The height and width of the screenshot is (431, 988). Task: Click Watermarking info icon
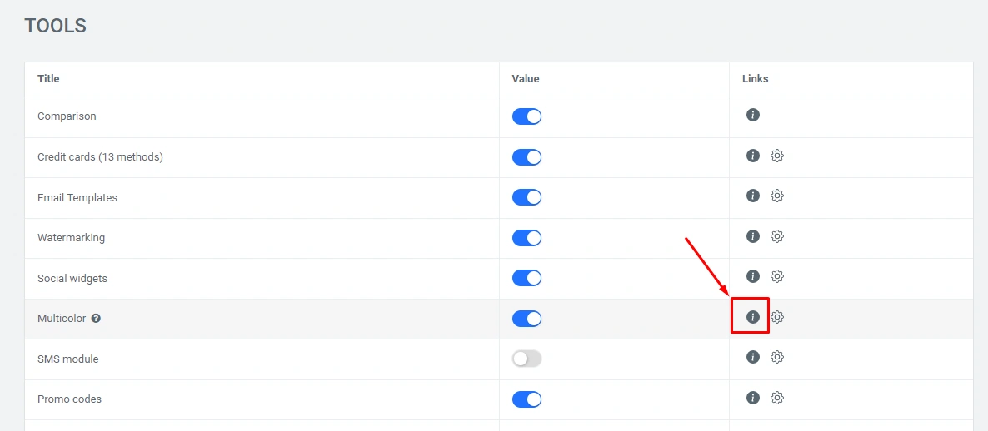[x=753, y=236]
